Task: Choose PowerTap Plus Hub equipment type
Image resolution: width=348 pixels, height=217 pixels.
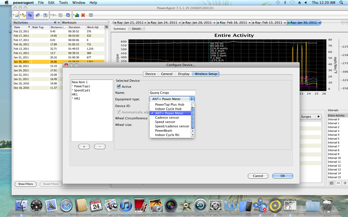Action: (x=170, y=104)
